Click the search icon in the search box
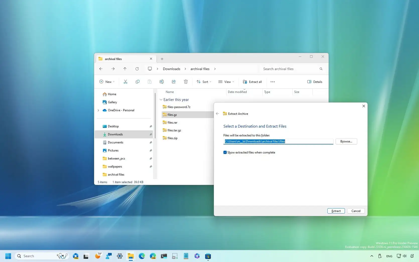The height and width of the screenshot is (262, 419). coord(321,69)
